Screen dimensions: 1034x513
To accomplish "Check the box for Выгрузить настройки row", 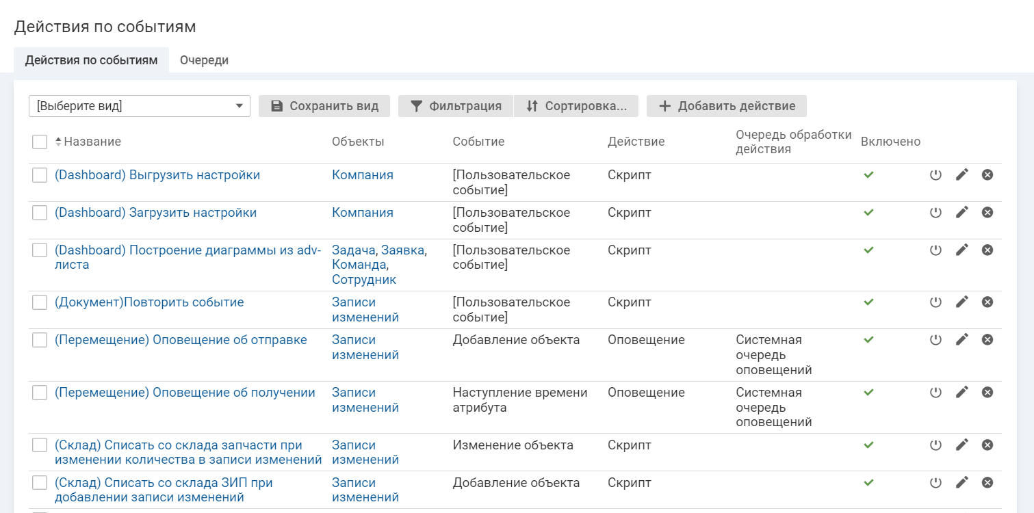I will [x=40, y=175].
